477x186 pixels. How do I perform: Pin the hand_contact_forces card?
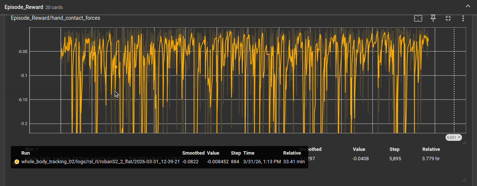[x=433, y=18]
